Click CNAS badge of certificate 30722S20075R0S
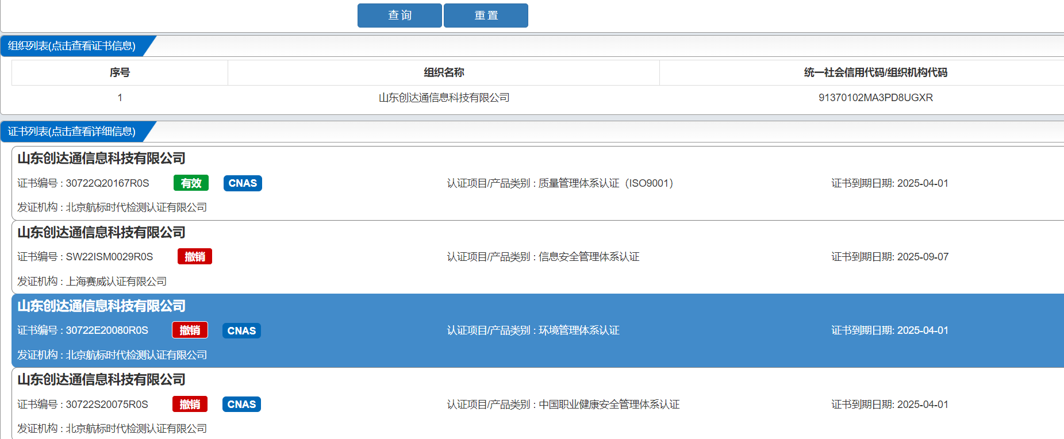 click(241, 405)
